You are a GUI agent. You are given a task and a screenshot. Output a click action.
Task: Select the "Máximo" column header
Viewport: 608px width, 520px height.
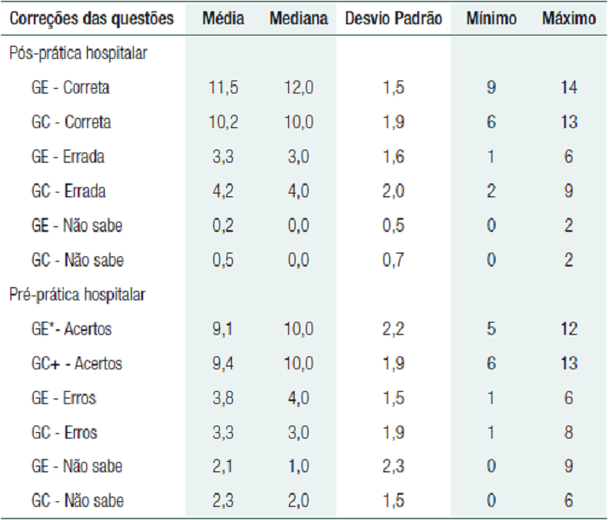(569, 19)
